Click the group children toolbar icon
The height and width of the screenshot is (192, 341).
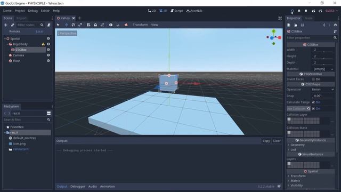point(102,25)
